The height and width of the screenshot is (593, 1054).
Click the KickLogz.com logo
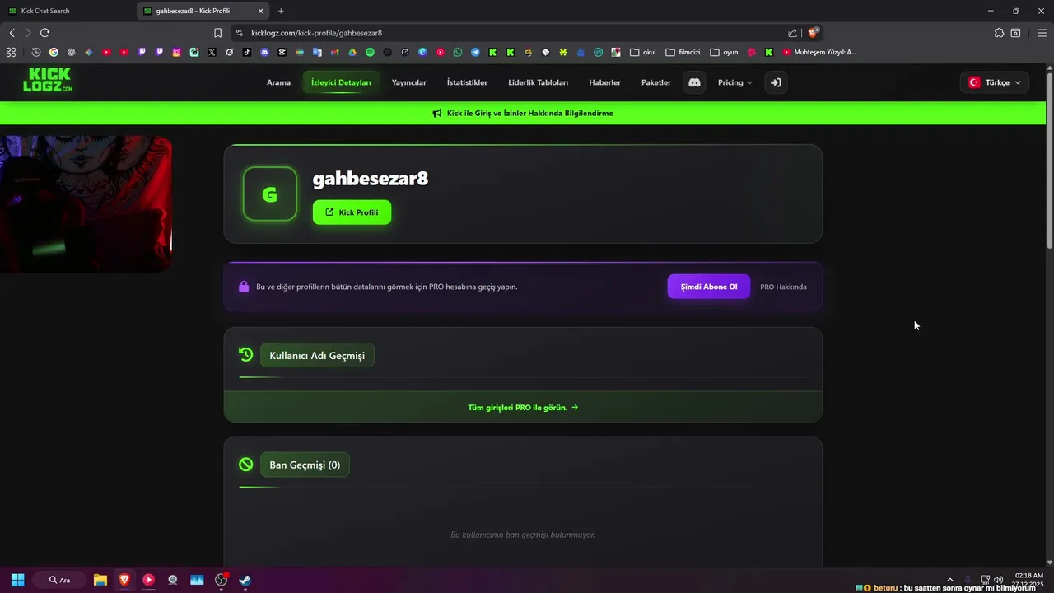(47, 80)
